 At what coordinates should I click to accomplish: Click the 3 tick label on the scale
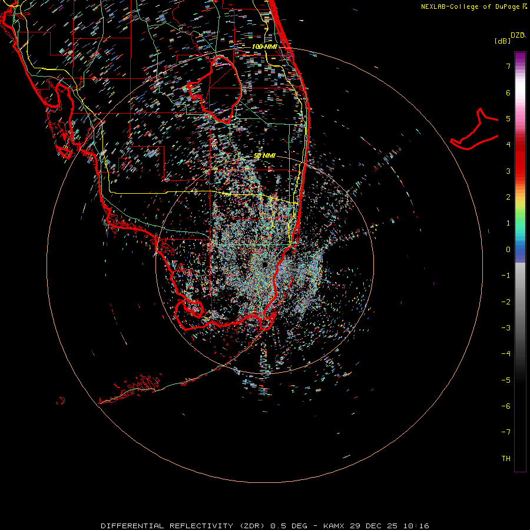[x=508, y=171]
